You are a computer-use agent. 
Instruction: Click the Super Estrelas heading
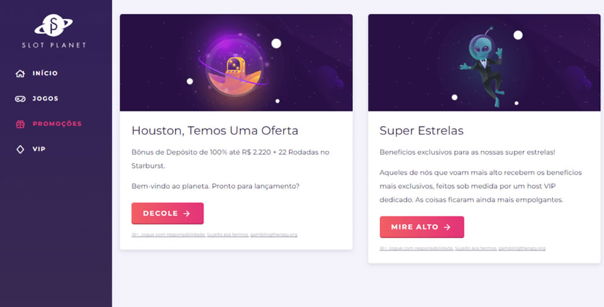pos(422,131)
